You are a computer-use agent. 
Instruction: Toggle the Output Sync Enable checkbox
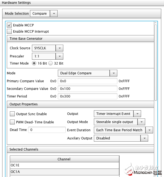(x=12, y=114)
